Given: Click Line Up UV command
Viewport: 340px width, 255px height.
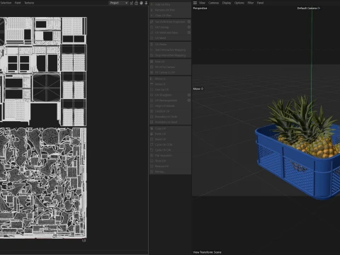Looking at the screenshot, I should [x=170, y=90].
